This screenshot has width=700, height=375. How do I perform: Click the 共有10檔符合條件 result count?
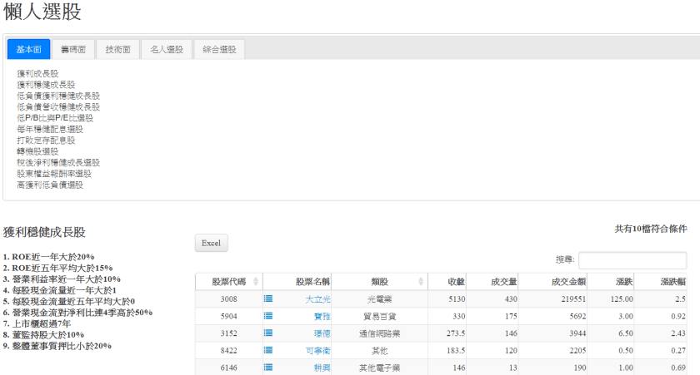pos(651,229)
